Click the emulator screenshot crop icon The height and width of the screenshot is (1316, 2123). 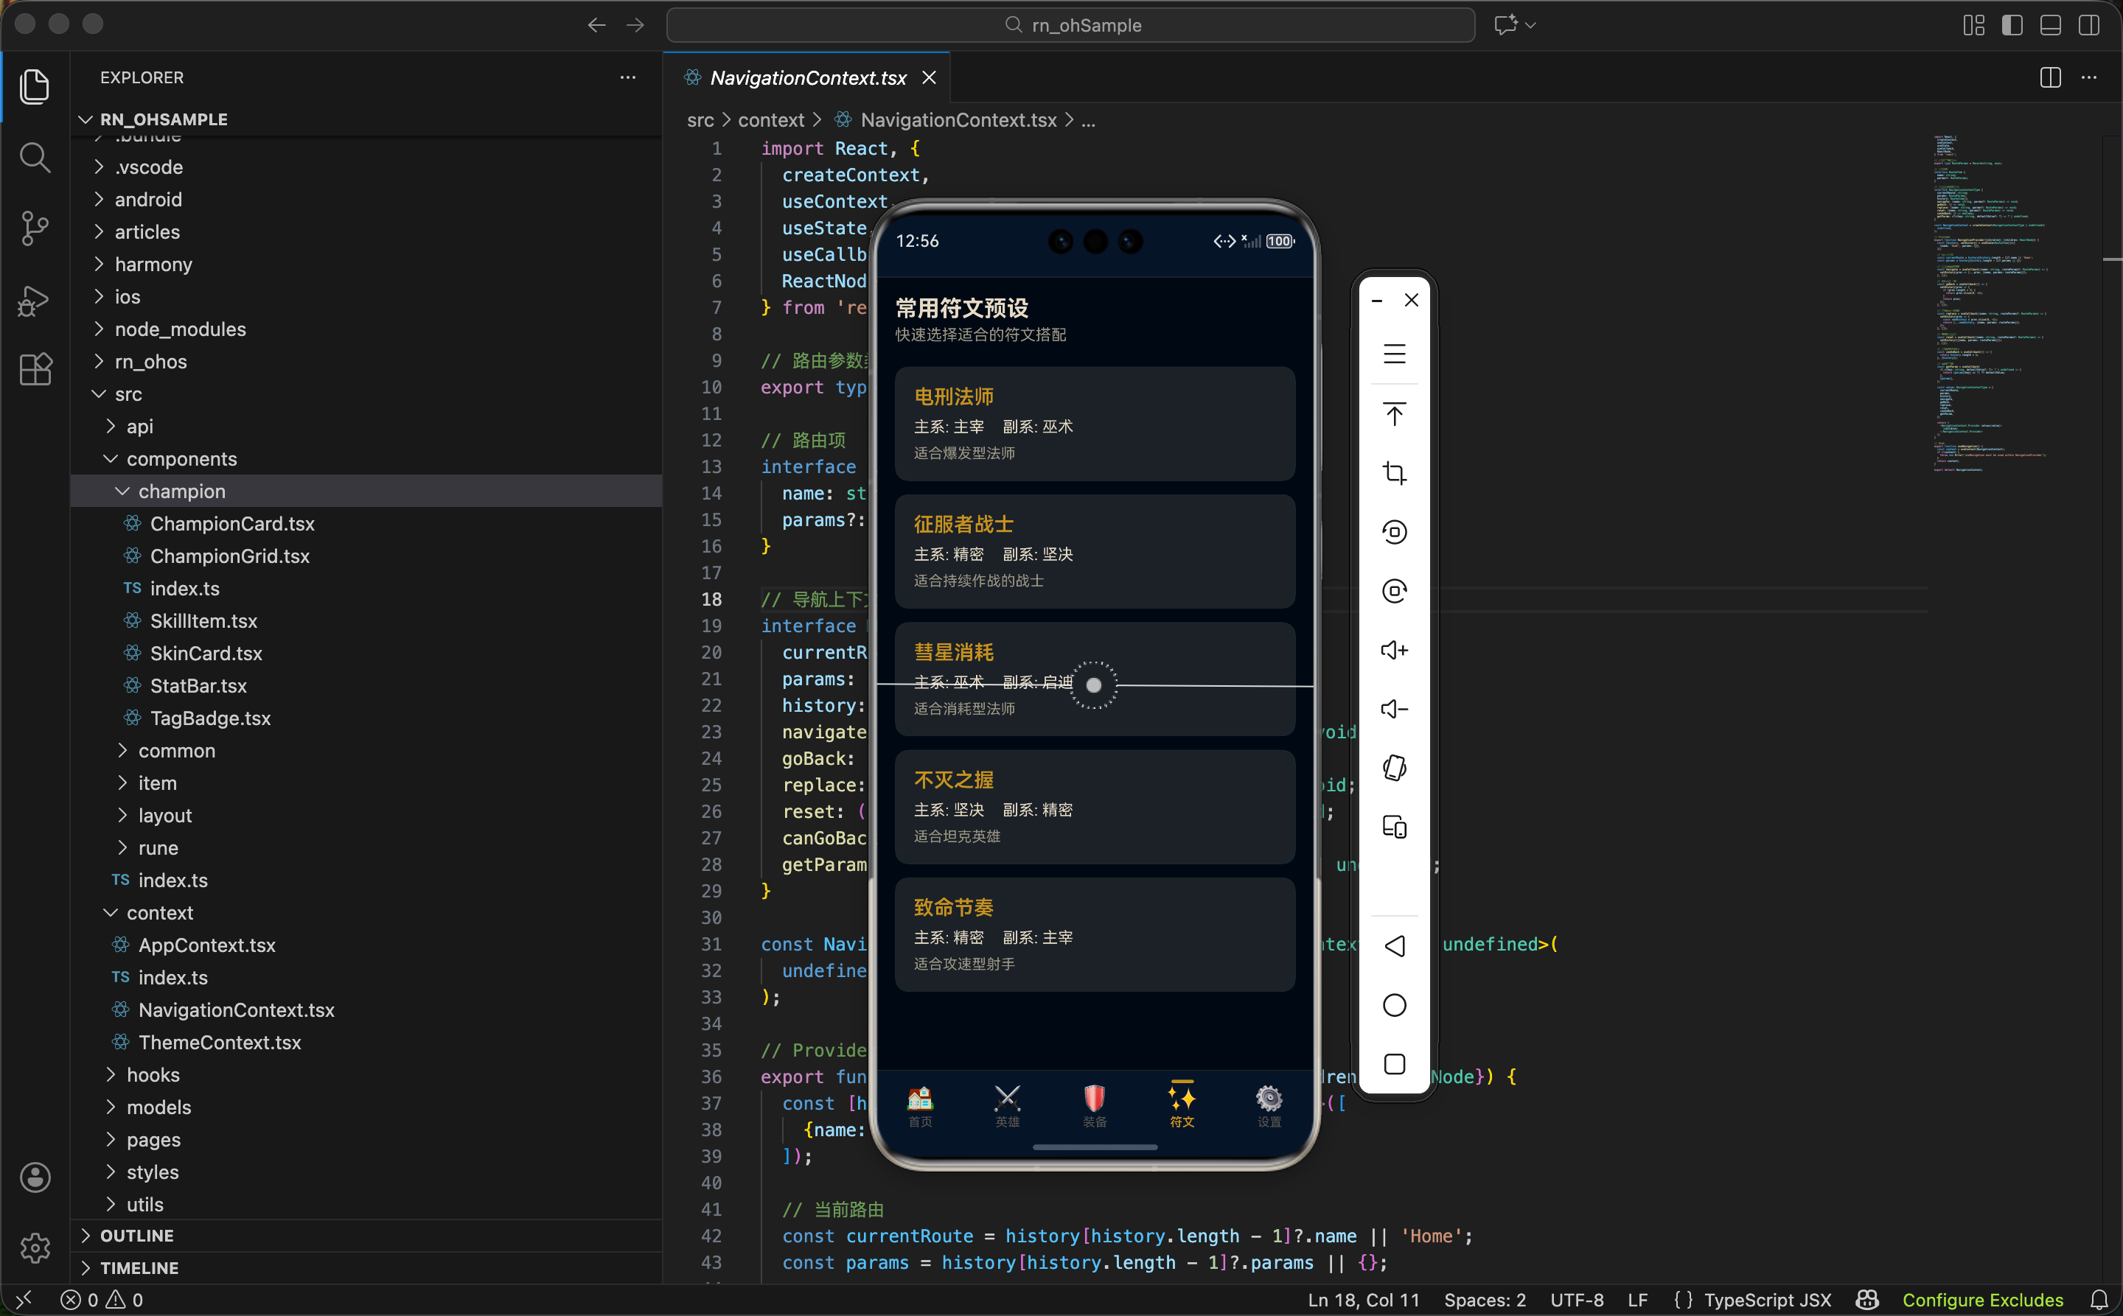[x=1394, y=472]
